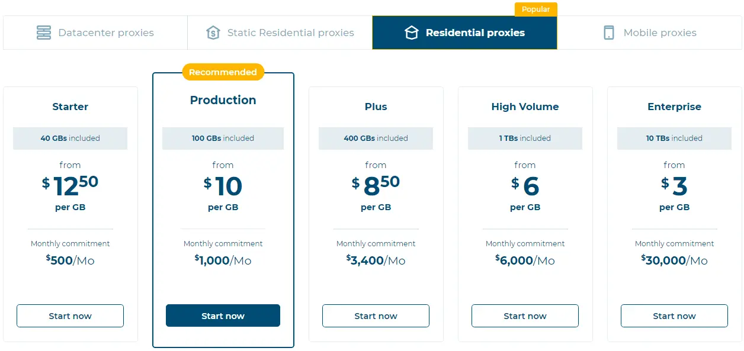Click the yellow Recommended badge
Viewport: 744px width, 351px height.
[x=223, y=72]
